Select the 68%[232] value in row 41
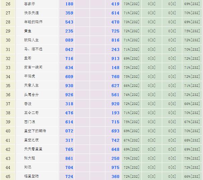The height and width of the screenshot is (180, 203). pos(192,140)
